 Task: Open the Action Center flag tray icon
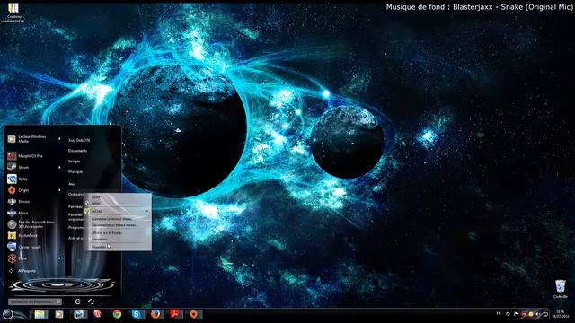pyautogui.click(x=517, y=314)
